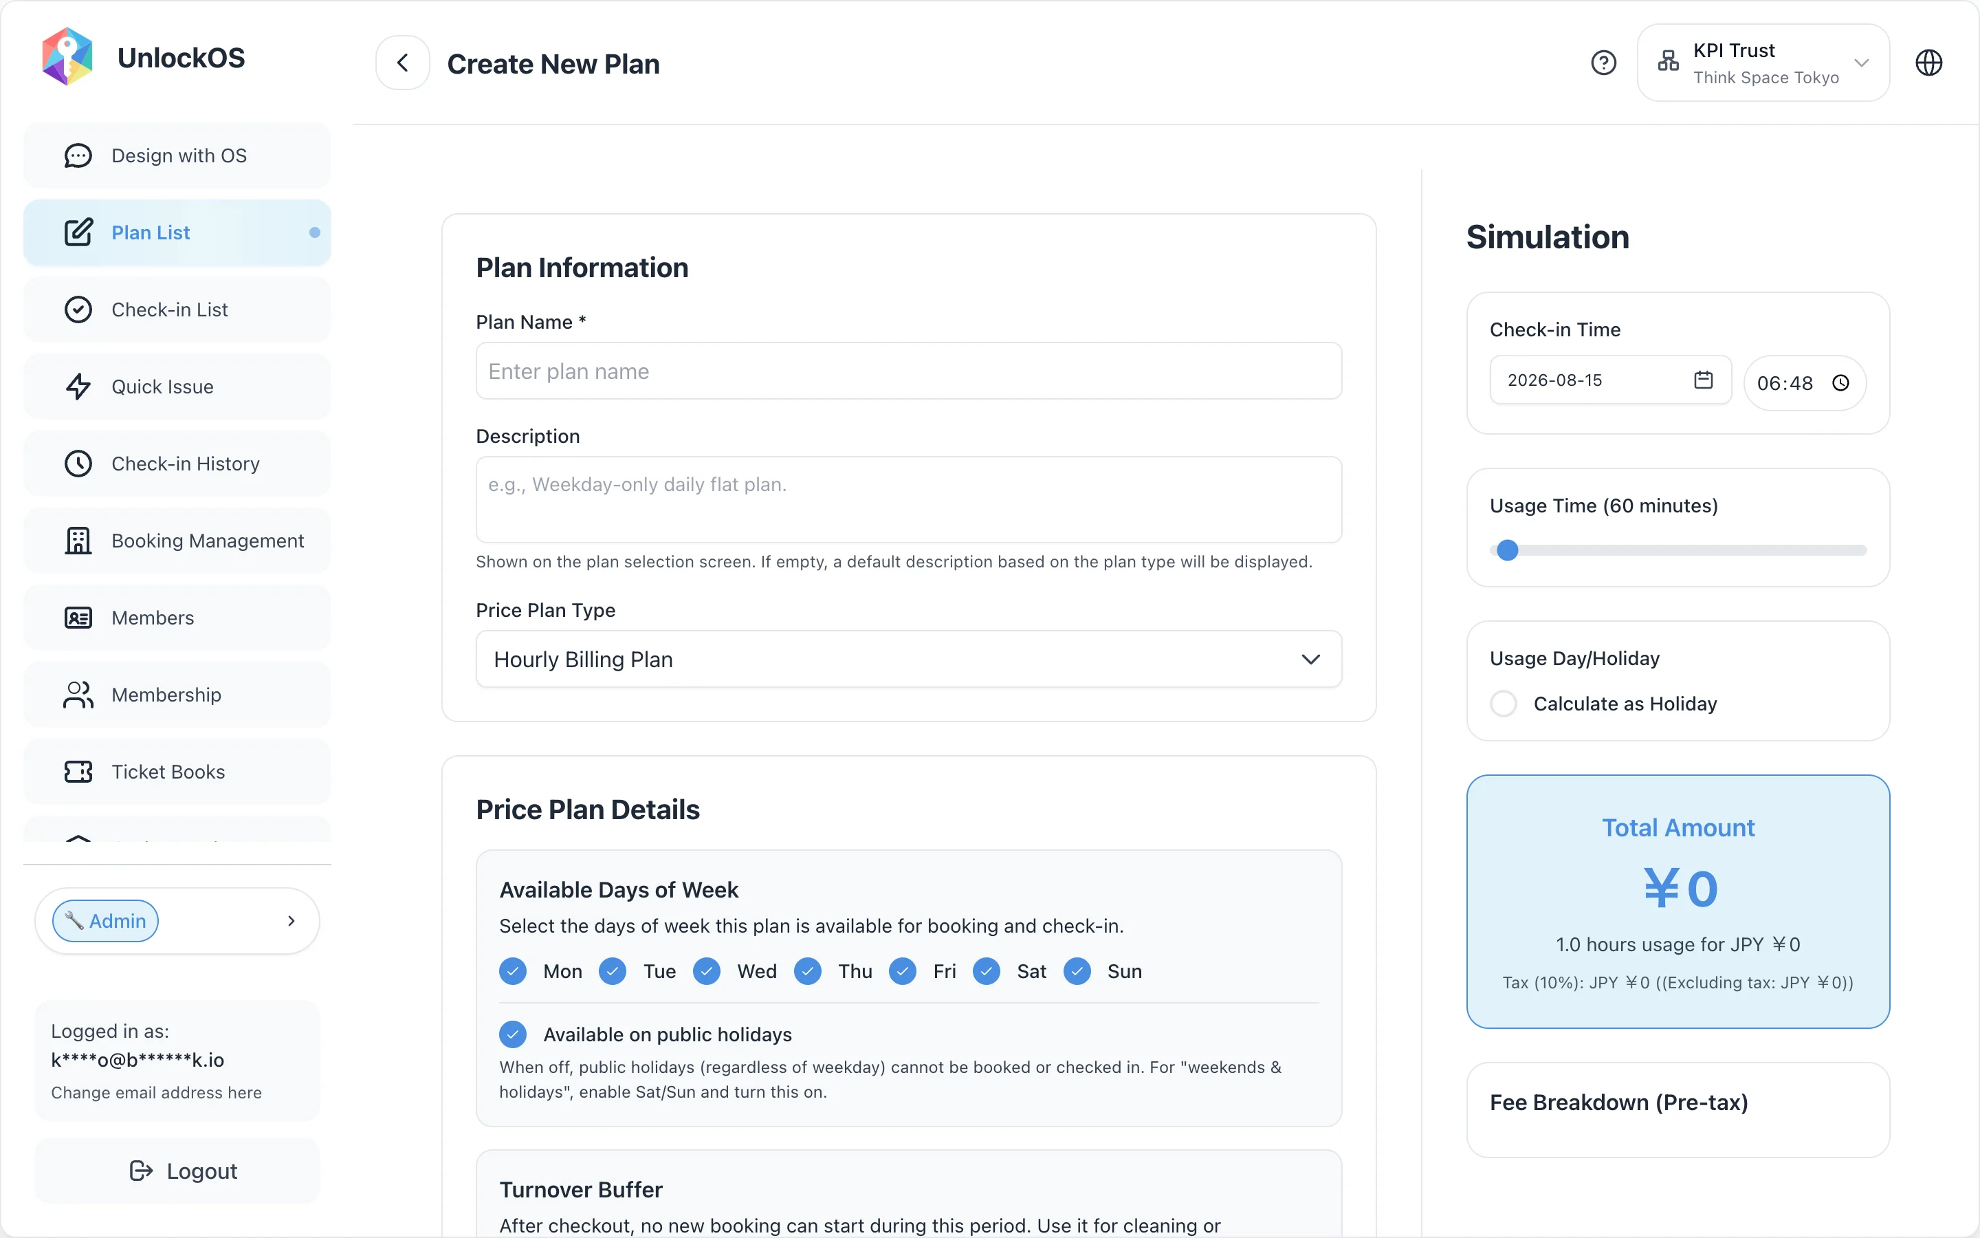The image size is (1980, 1238).
Task: Click the back arrow beside Create New Plan
Action: point(403,63)
